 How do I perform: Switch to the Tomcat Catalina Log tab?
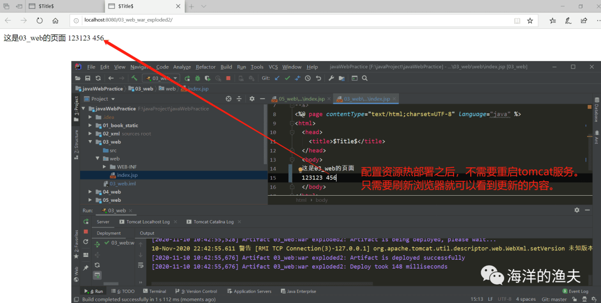click(213, 222)
